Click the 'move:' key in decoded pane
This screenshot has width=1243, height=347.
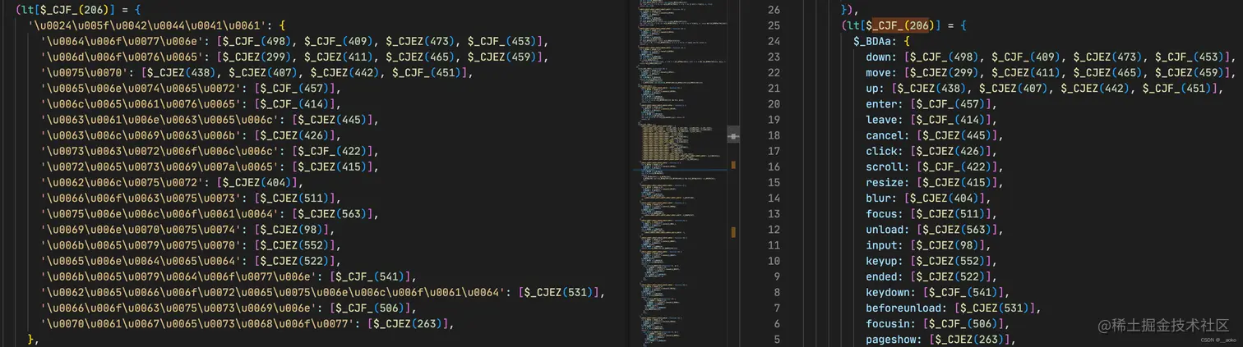(x=881, y=72)
